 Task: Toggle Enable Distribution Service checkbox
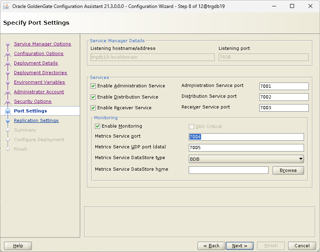[x=93, y=97]
